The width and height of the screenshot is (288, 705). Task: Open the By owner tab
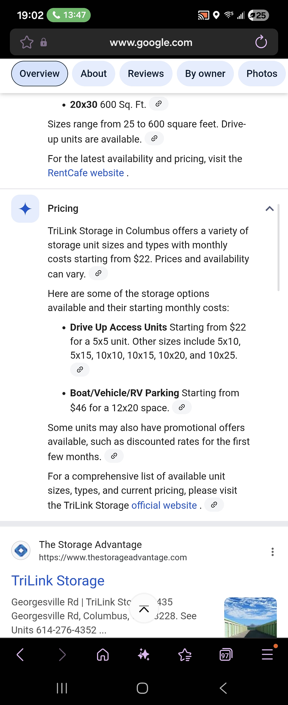click(x=205, y=73)
